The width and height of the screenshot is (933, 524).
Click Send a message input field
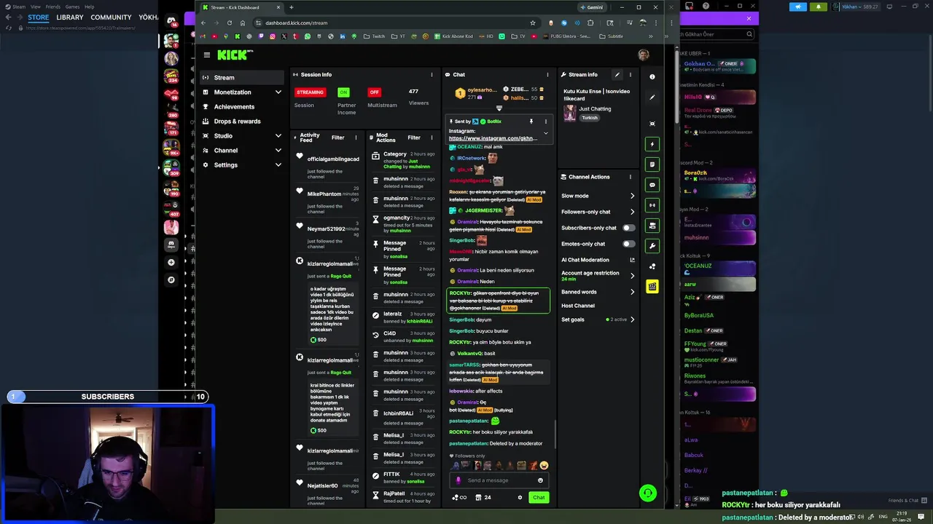499,480
